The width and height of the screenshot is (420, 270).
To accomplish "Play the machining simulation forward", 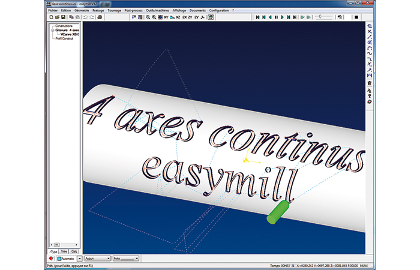I will 283,17.
